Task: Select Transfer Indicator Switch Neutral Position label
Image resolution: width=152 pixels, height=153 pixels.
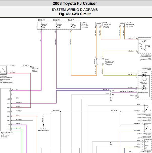Action: click(x=144, y=117)
